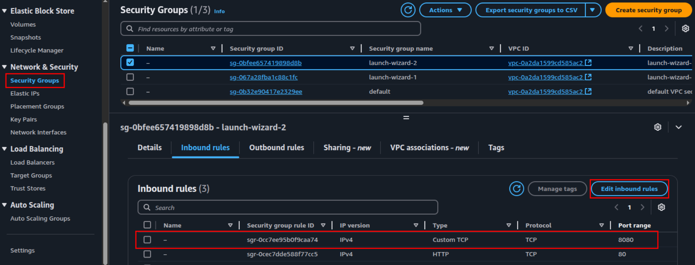
Task: Sort inbound rules by IP version column
Action: pos(415,225)
